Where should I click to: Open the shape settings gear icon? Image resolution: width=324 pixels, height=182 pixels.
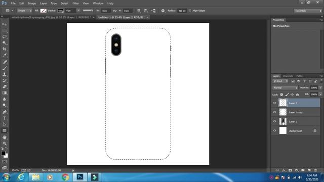[163, 11]
